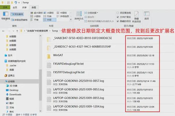The height and width of the screenshot is (116, 175).
Task: Switch to the 查看 View tab
Action: 34,7
